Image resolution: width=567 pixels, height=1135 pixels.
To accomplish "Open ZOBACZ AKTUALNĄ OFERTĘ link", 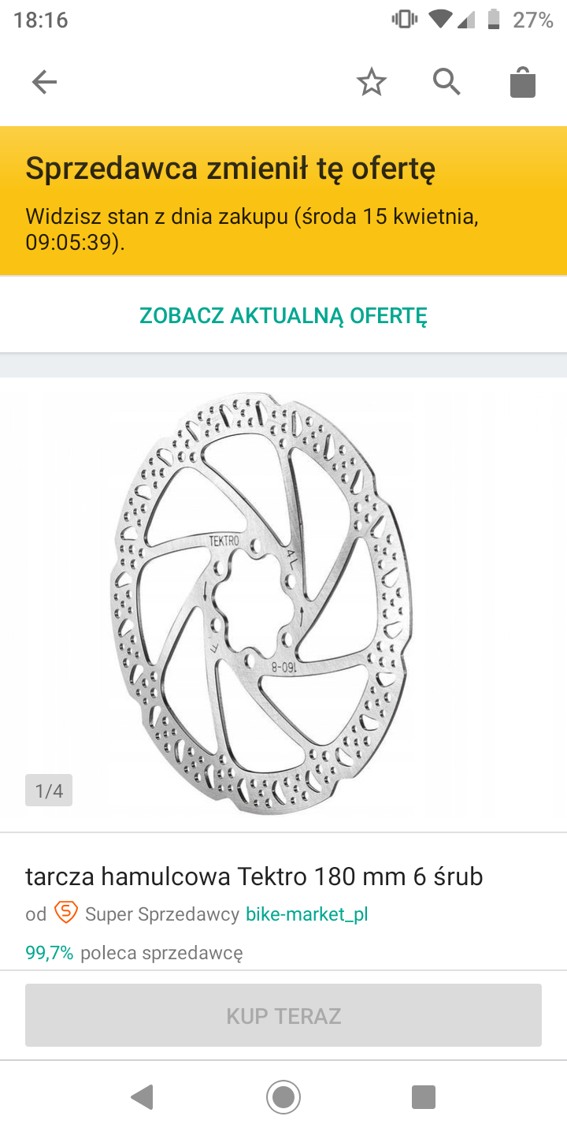I will click(x=283, y=315).
